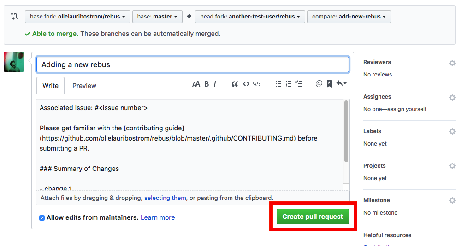Open the Reviewers gear settings
Viewport: 462px width, 246px height.
point(452,63)
